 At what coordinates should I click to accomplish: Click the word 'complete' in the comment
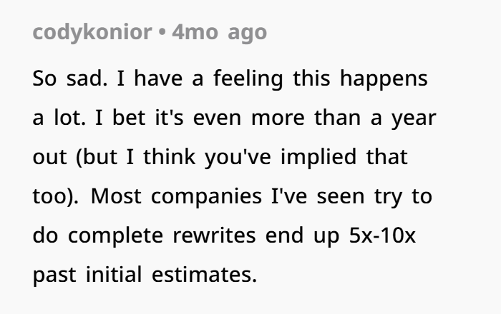pos(115,236)
